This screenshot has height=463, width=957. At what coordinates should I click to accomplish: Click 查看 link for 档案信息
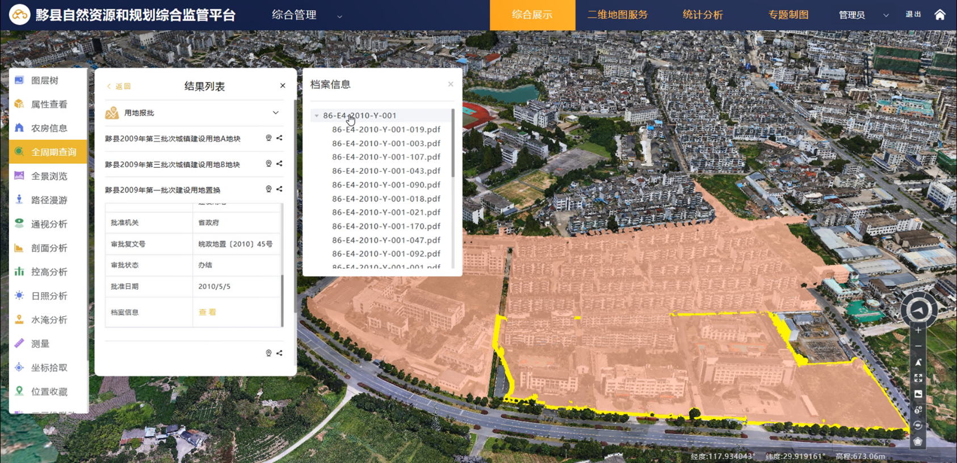207,312
